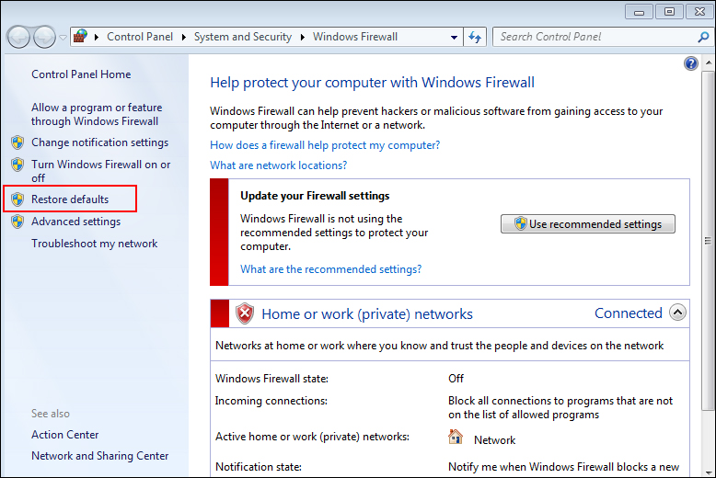Click the scrollbar up arrow
This screenshot has height=478, width=716.
pos(709,62)
